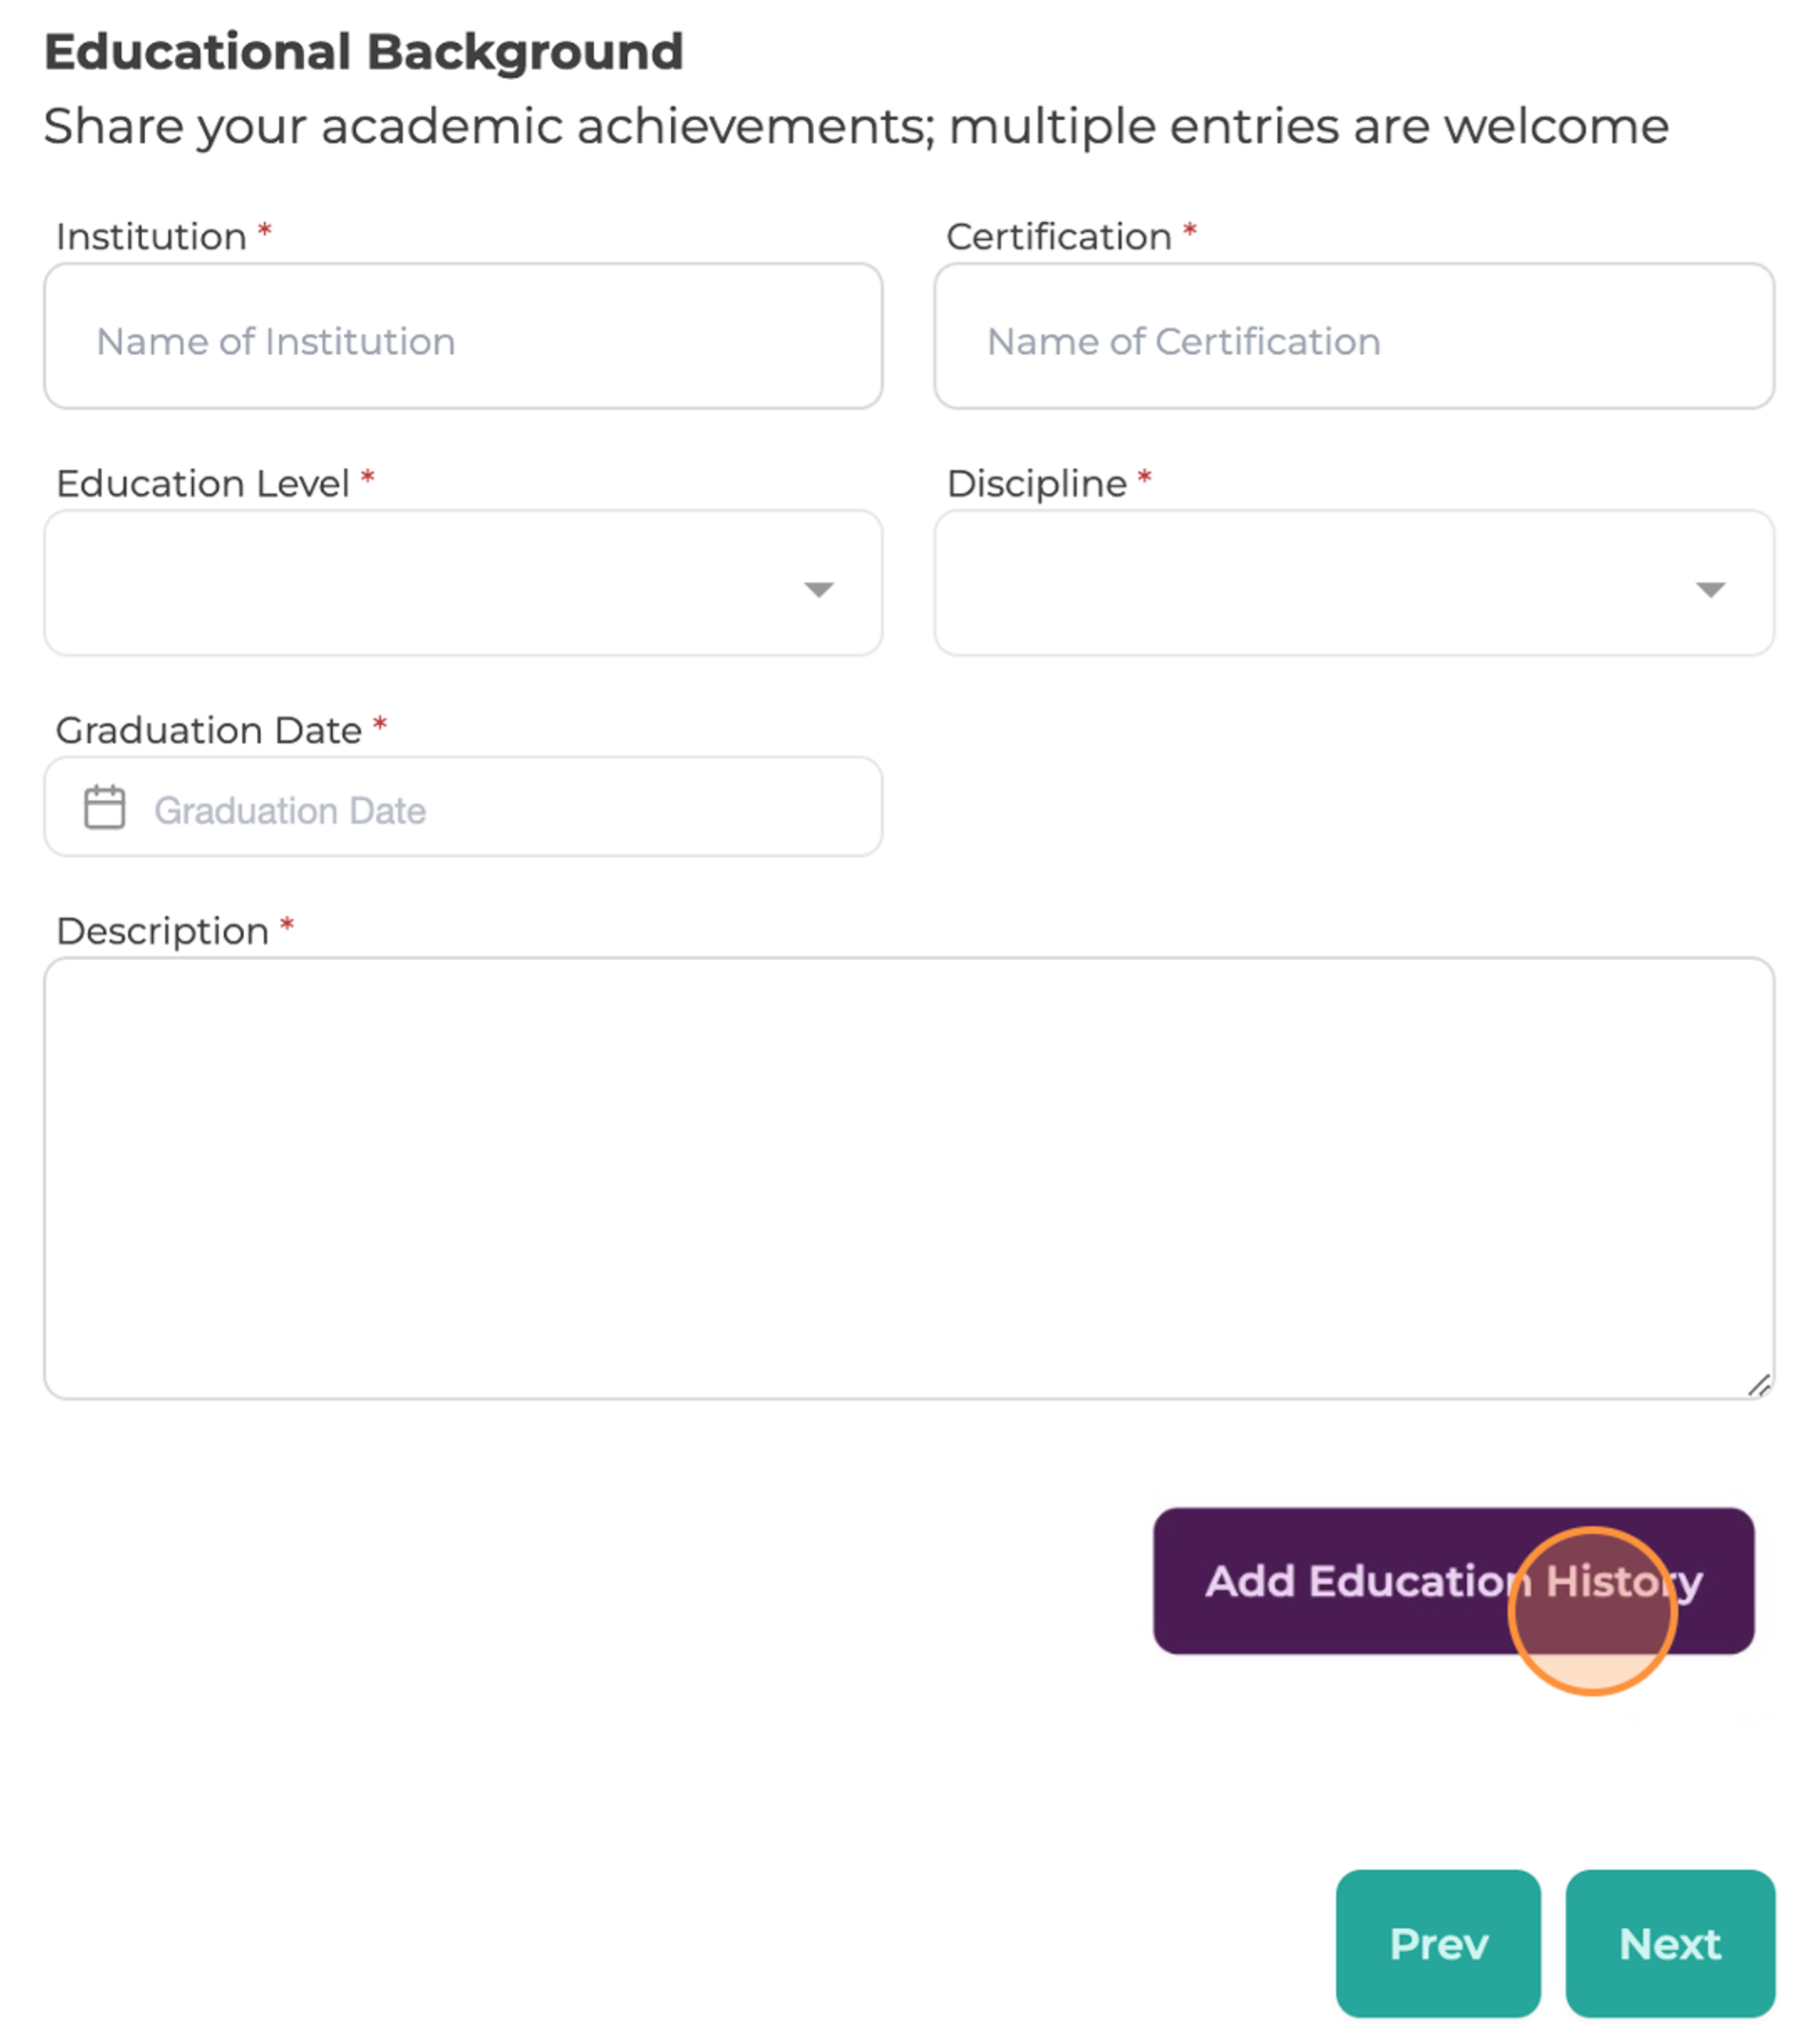Focus the Name of Institution field
This screenshot has width=1820, height=2040.
(463, 336)
